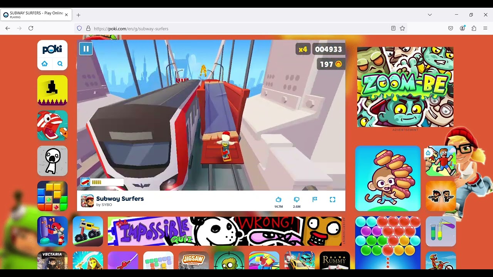This screenshot has width=493, height=277.
Task: Open the Pocket save icon
Action: point(451,28)
